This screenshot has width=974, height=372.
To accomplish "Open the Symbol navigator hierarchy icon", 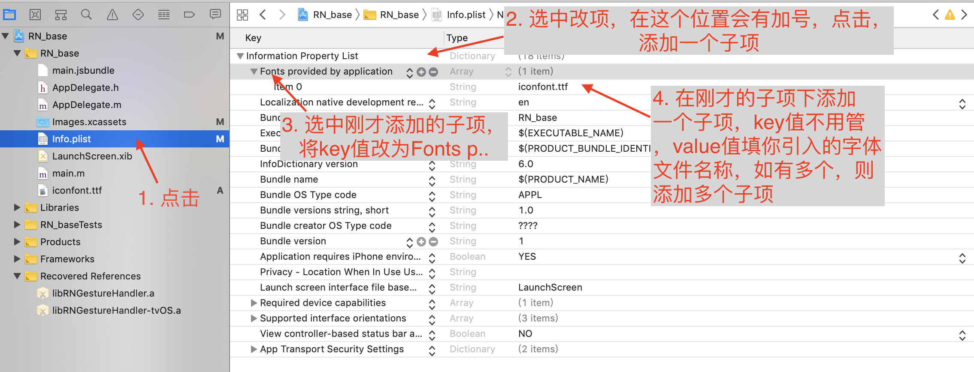I will tap(61, 15).
